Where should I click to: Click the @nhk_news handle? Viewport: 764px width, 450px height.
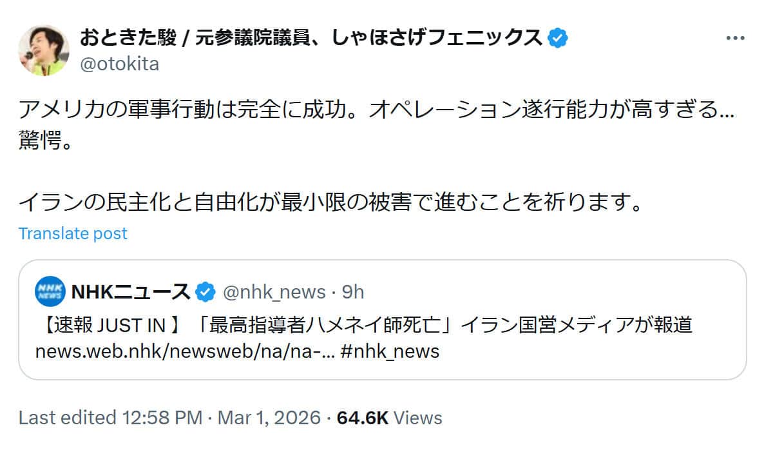pyautogui.click(x=274, y=291)
